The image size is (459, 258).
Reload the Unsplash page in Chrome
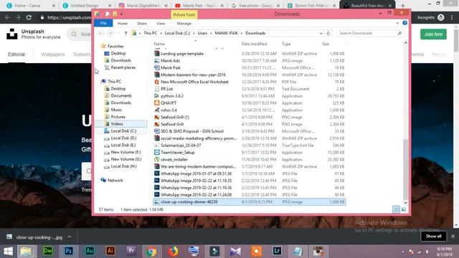pyautogui.click(x=29, y=17)
